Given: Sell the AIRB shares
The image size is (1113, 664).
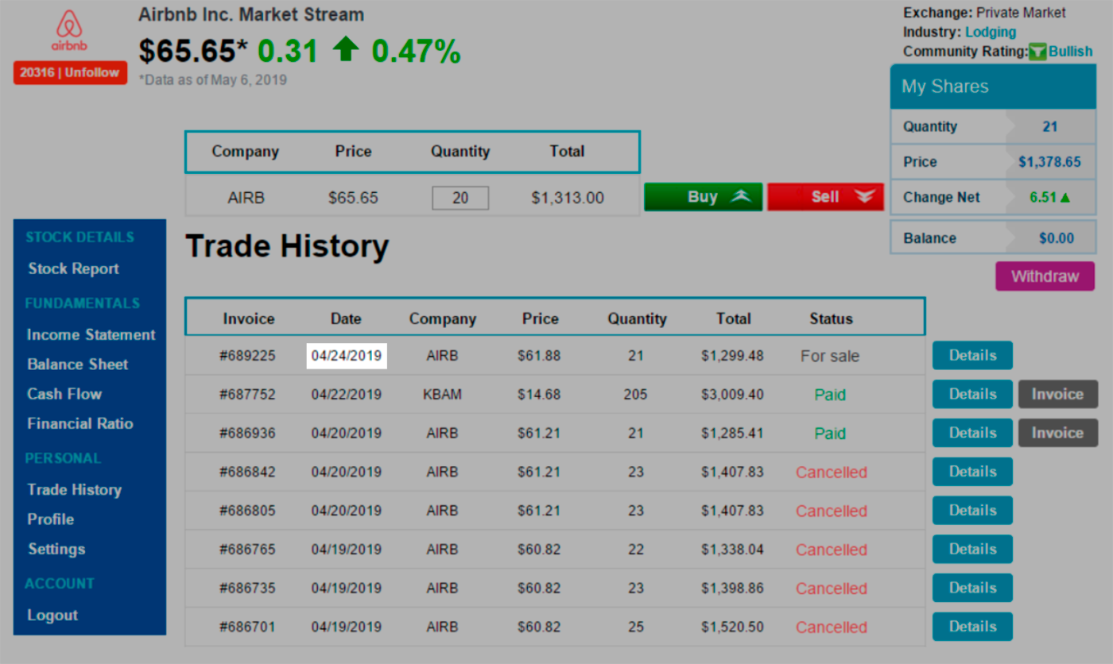Looking at the screenshot, I should coord(825,197).
